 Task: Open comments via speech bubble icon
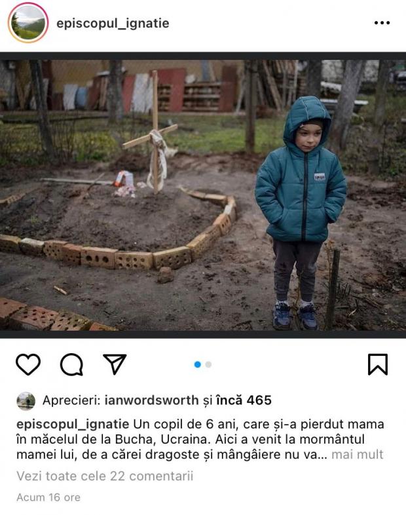(x=71, y=364)
